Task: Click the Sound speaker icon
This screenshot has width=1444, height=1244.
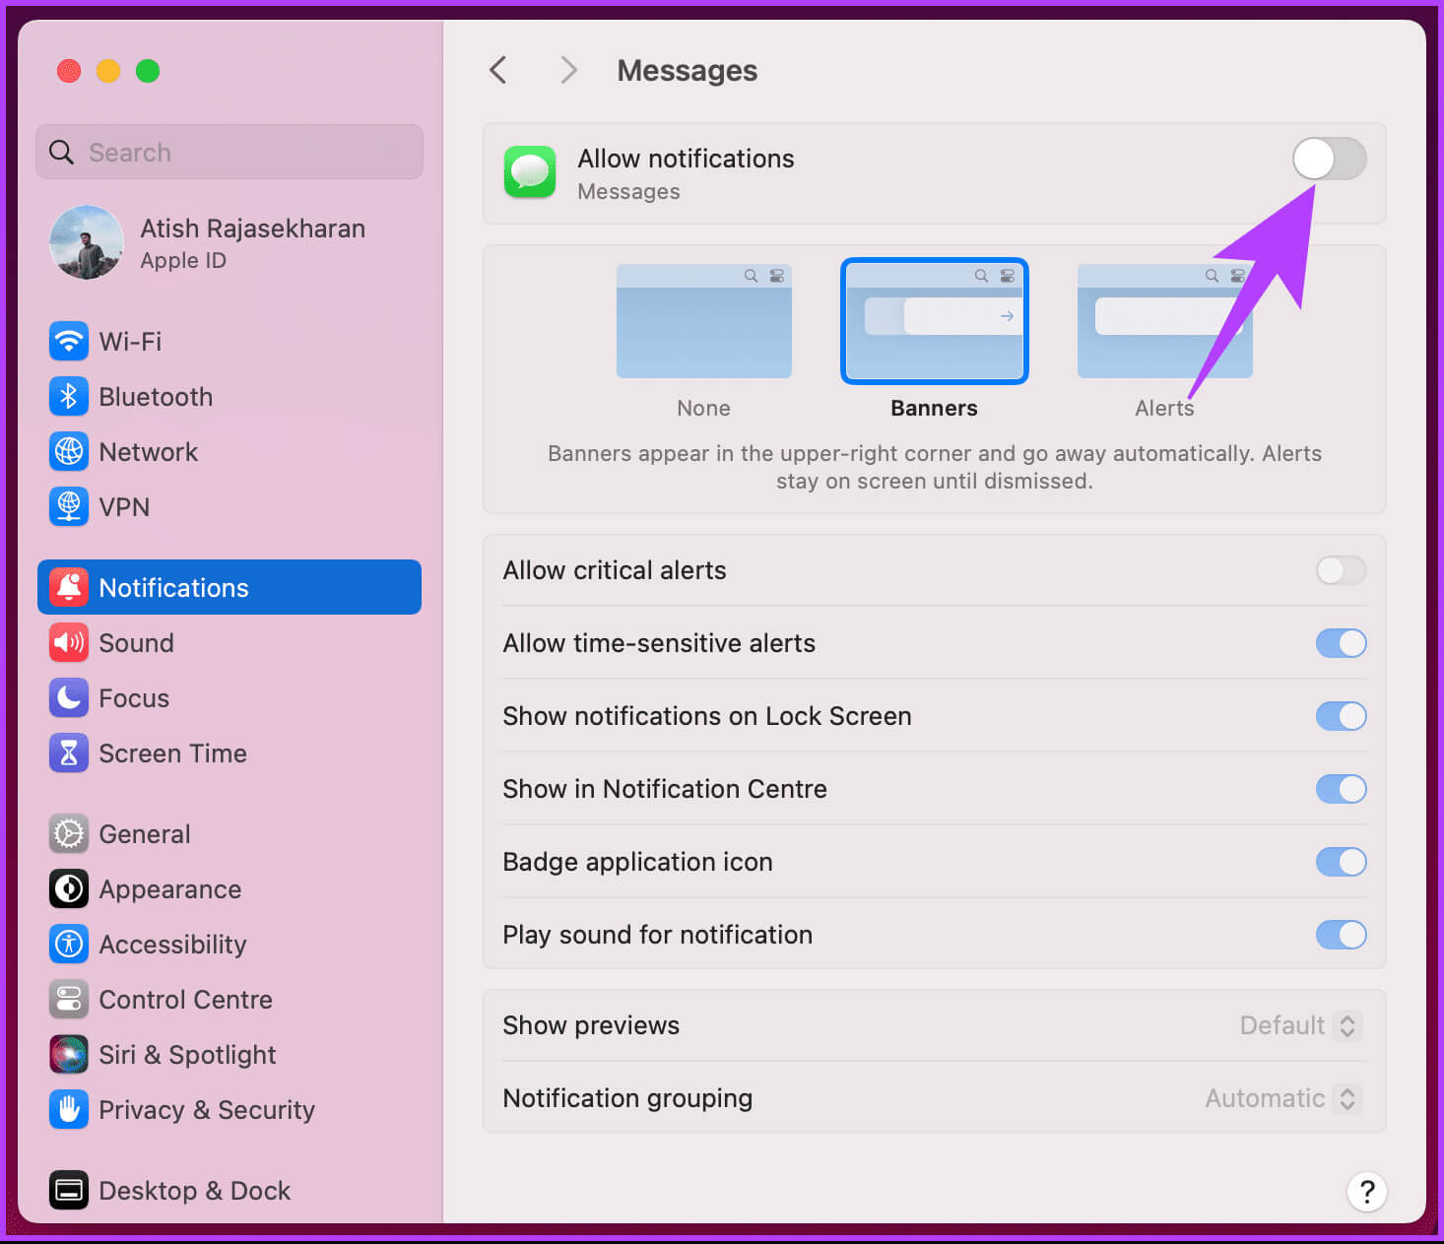Action: (69, 643)
